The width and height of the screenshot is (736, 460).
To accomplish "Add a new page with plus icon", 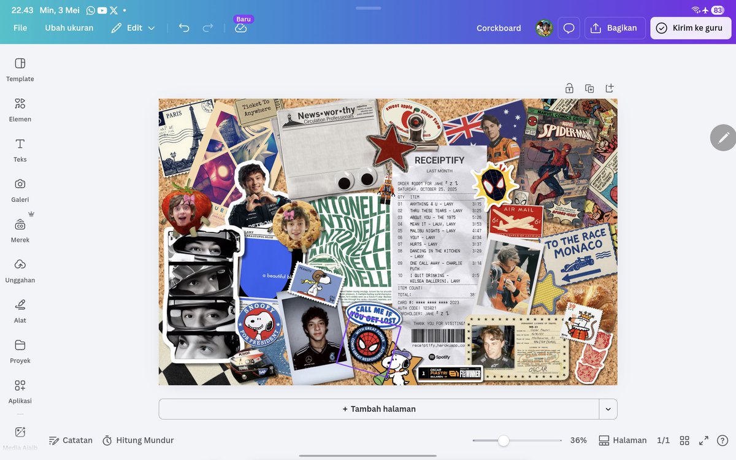I will [610, 88].
